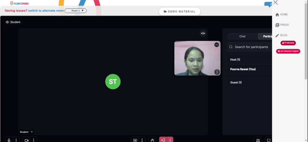
Task: Open the DEMO MATERIAL button
Action: [180, 12]
